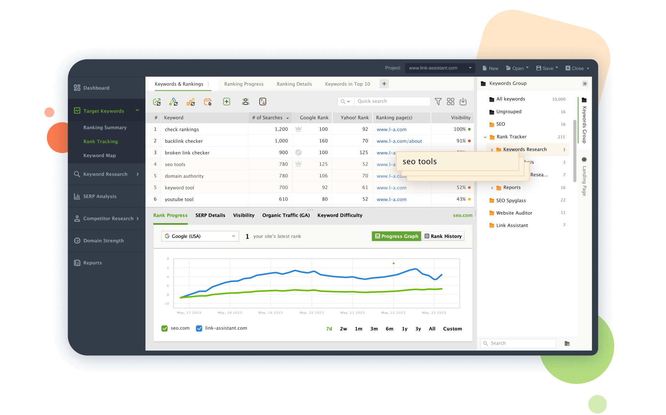Select Rank Tracking submenu item
666x415 pixels.
pos(101,142)
